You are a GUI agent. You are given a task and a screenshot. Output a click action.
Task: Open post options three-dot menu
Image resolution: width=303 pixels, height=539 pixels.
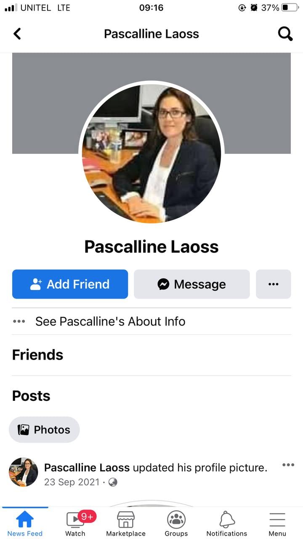(x=288, y=465)
